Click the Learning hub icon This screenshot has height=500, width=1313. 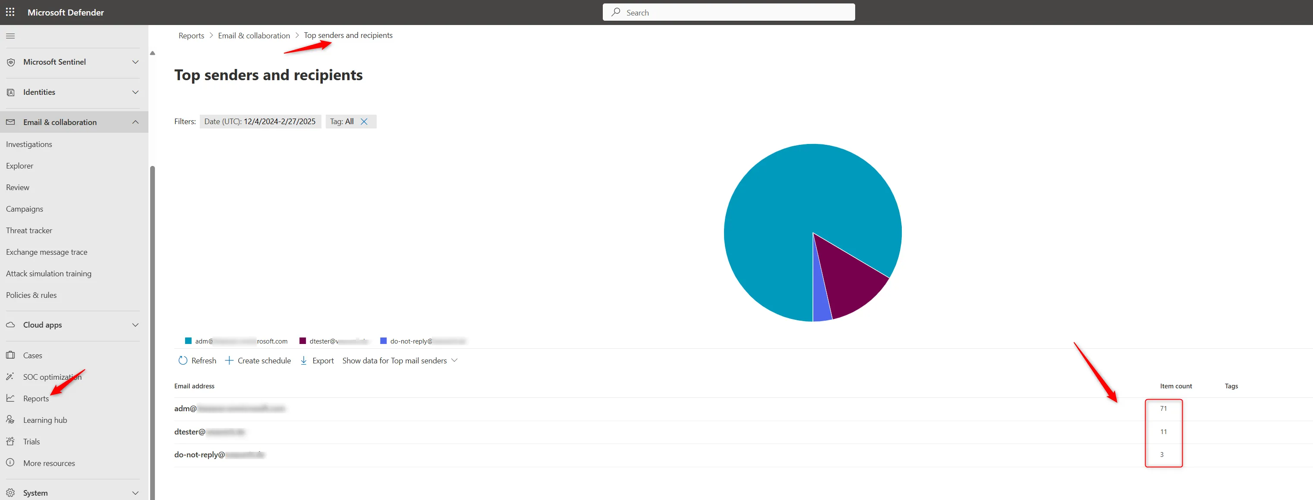click(x=10, y=420)
